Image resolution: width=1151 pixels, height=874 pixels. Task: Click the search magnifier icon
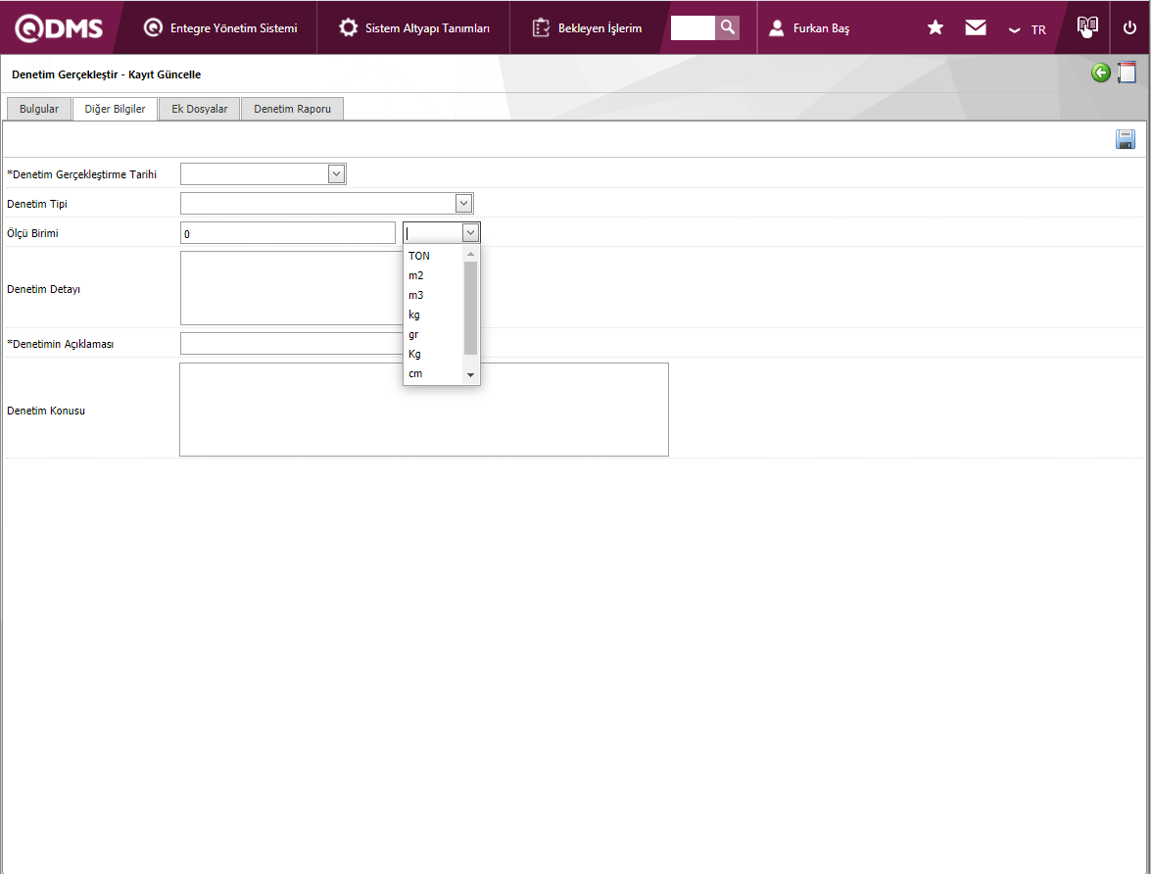727,27
